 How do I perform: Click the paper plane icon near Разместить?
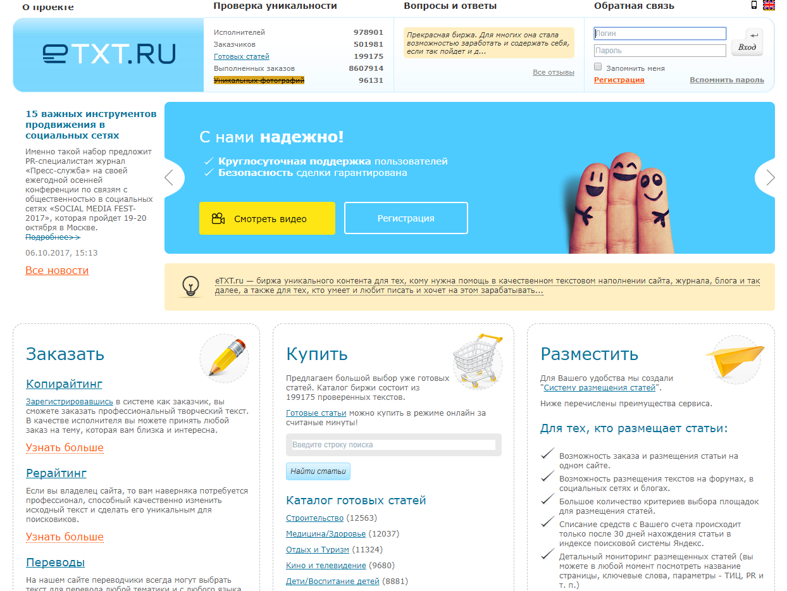[x=734, y=359]
